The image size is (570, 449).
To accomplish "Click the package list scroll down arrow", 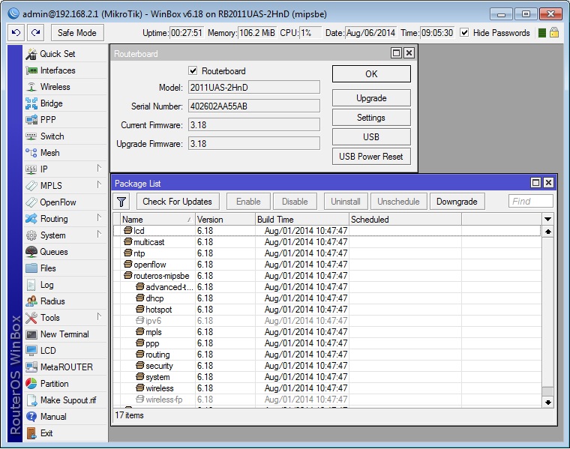I will pos(547,402).
